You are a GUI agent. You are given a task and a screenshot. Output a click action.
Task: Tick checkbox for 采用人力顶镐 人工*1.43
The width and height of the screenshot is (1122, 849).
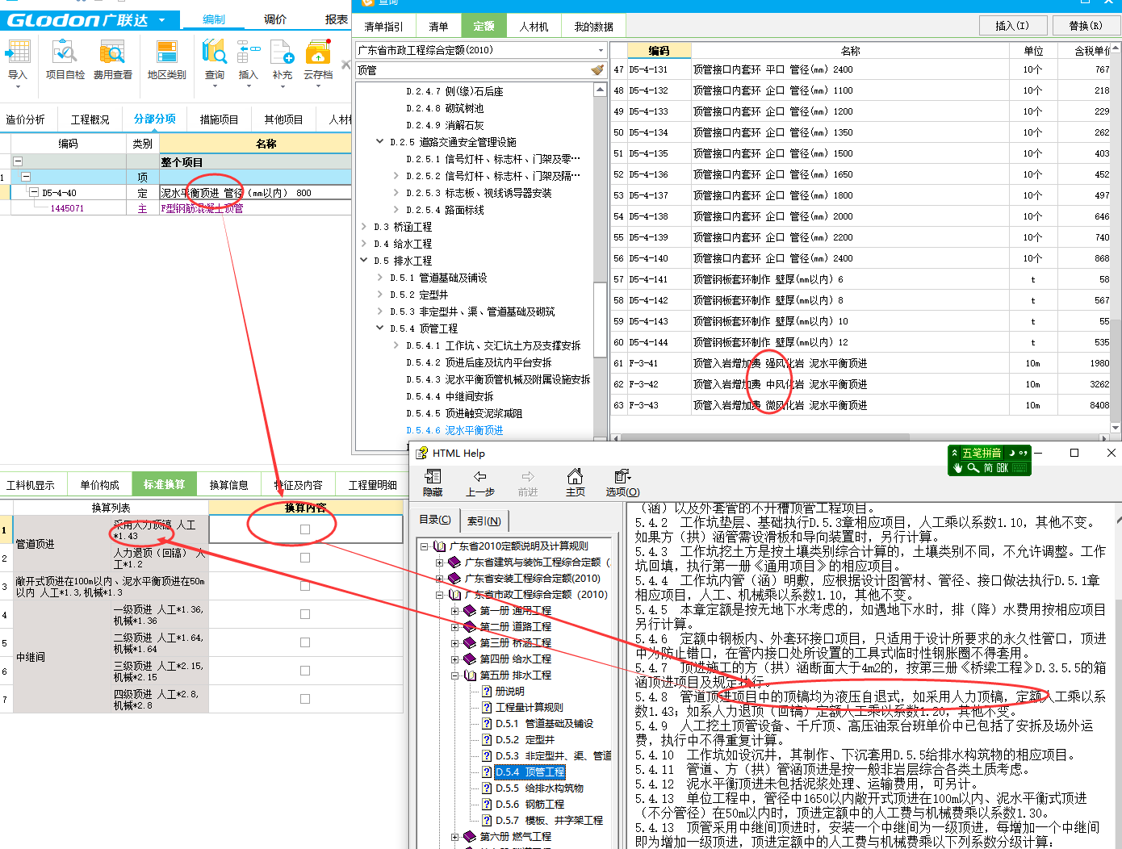[x=305, y=529]
